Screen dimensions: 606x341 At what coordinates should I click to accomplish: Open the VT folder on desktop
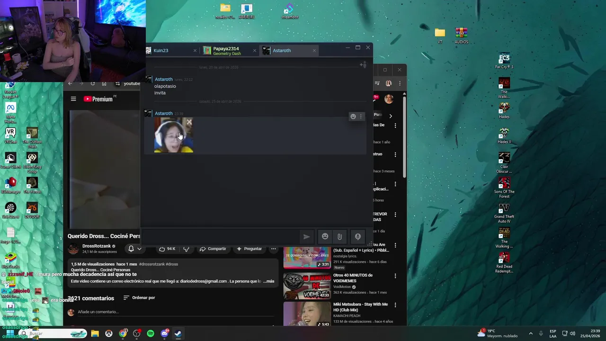[x=440, y=36]
